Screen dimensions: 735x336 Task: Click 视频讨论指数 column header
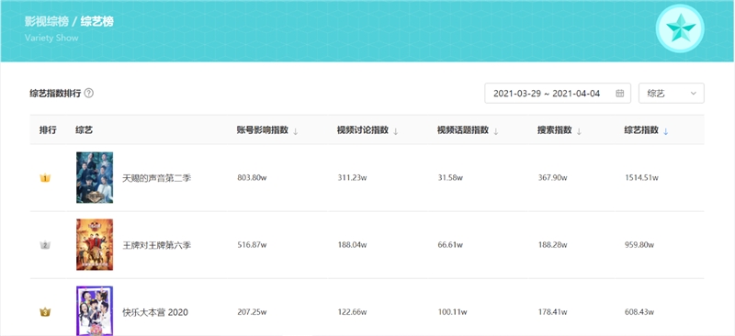(362, 130)
